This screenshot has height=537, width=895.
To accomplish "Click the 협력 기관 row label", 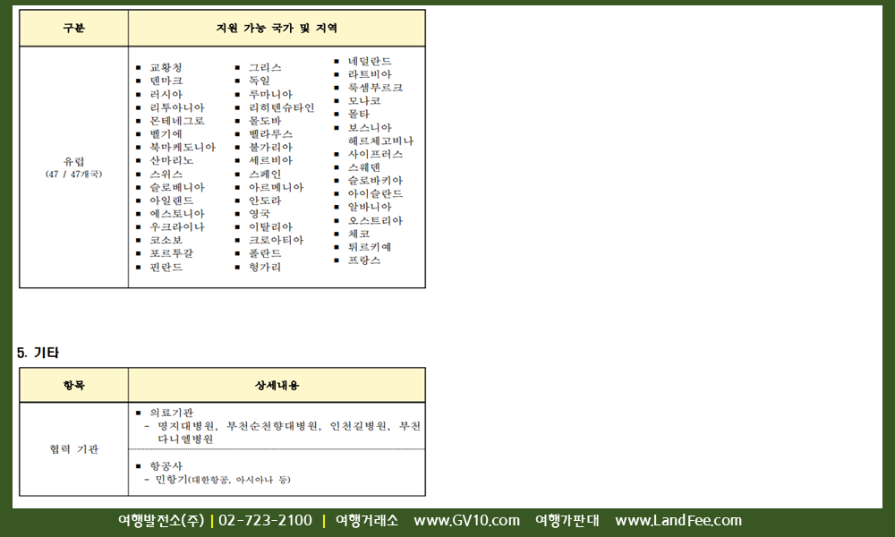I will point(73,449).
